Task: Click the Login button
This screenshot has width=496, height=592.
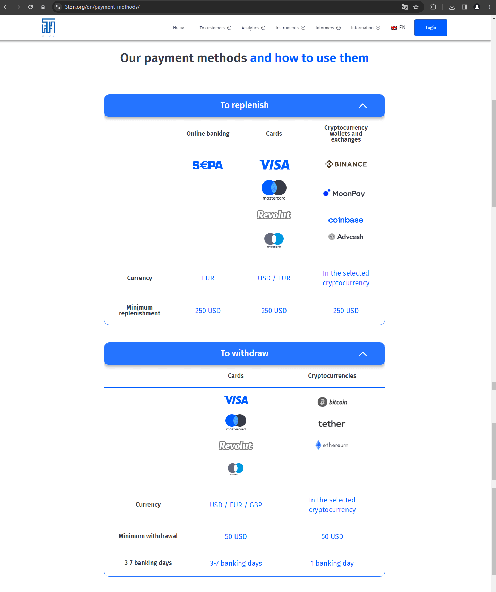Action: pyautogui.click(x=431, y=28)
